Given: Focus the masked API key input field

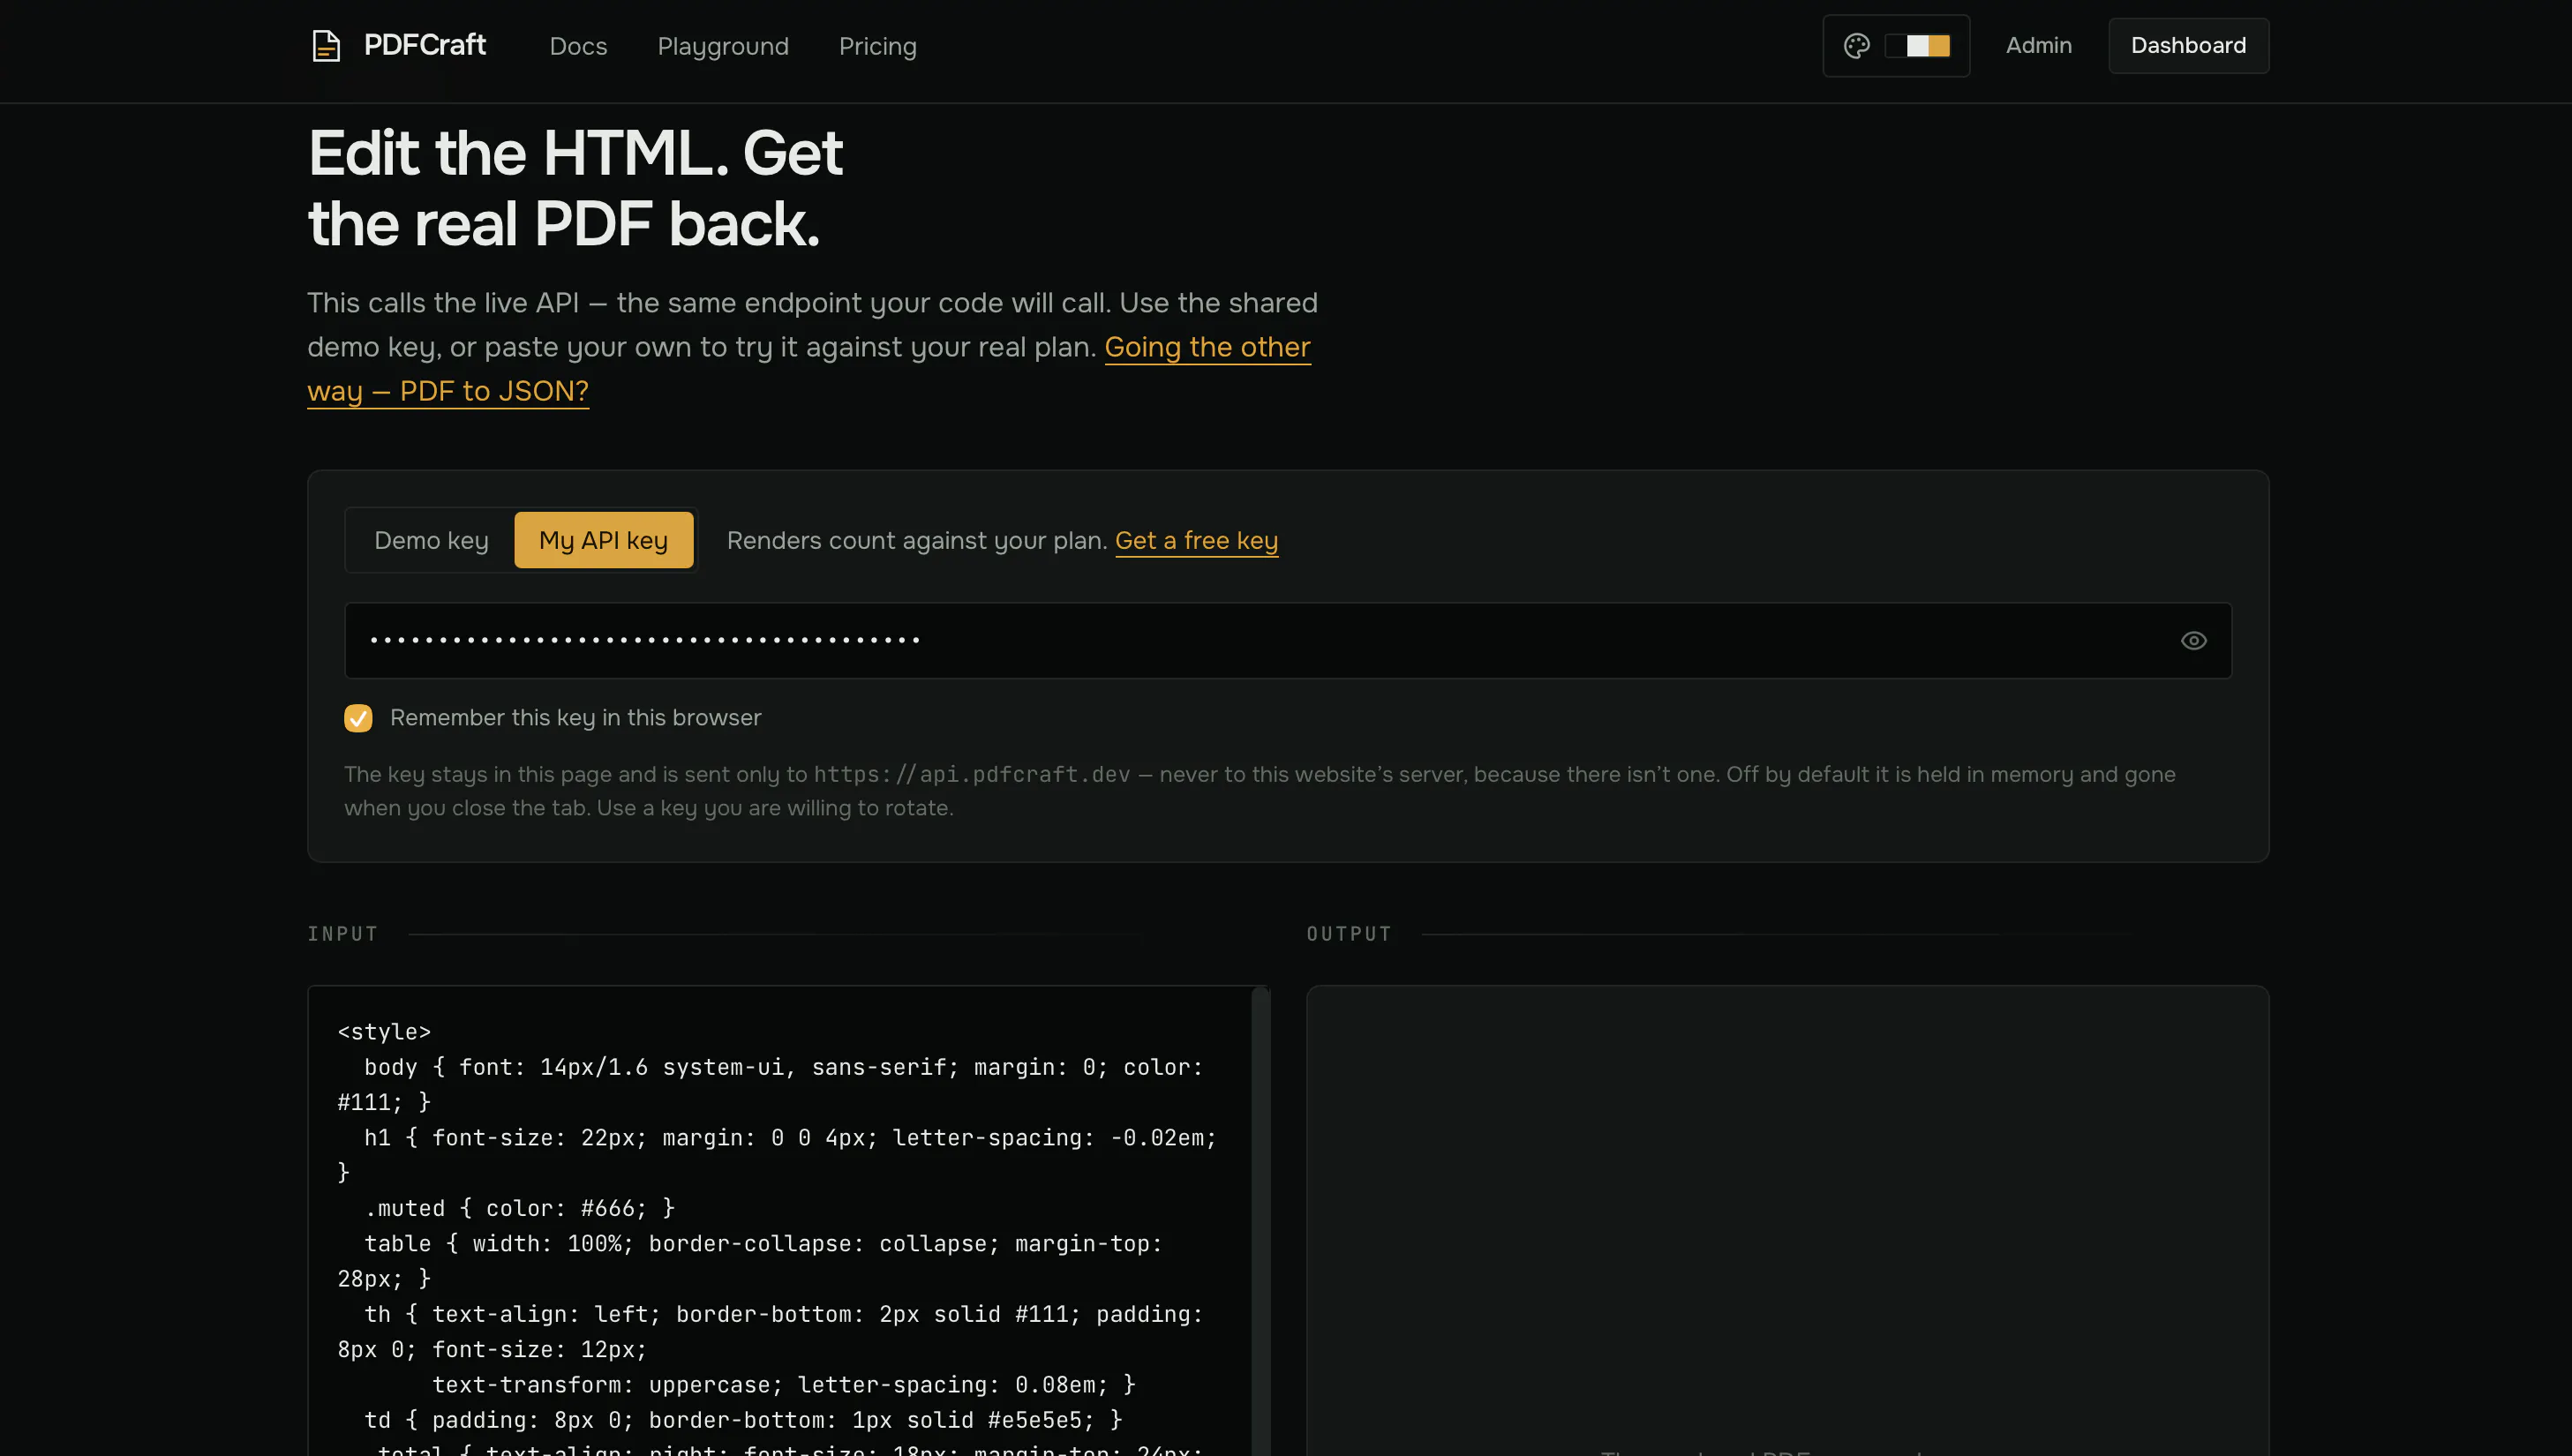Looking at the screenshot, I should 1288,641.
